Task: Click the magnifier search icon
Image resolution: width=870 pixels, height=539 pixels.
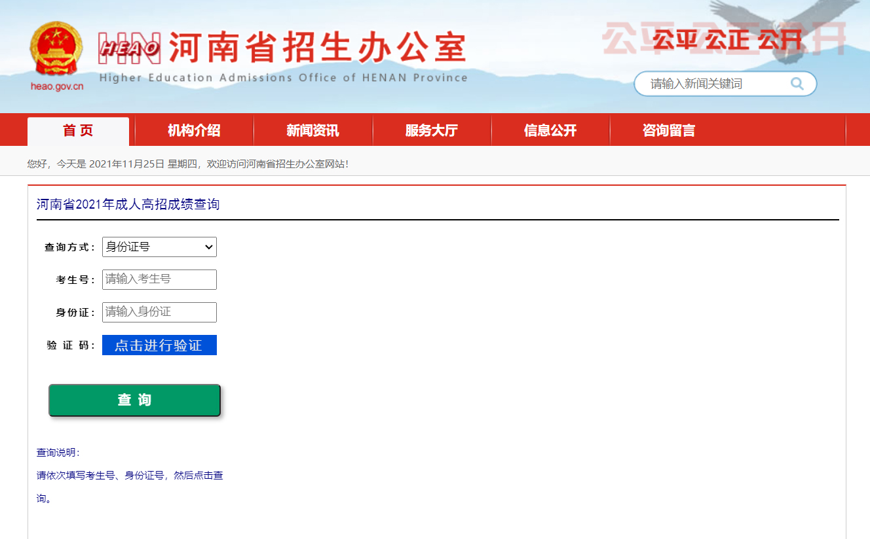Action: point(797,84)
